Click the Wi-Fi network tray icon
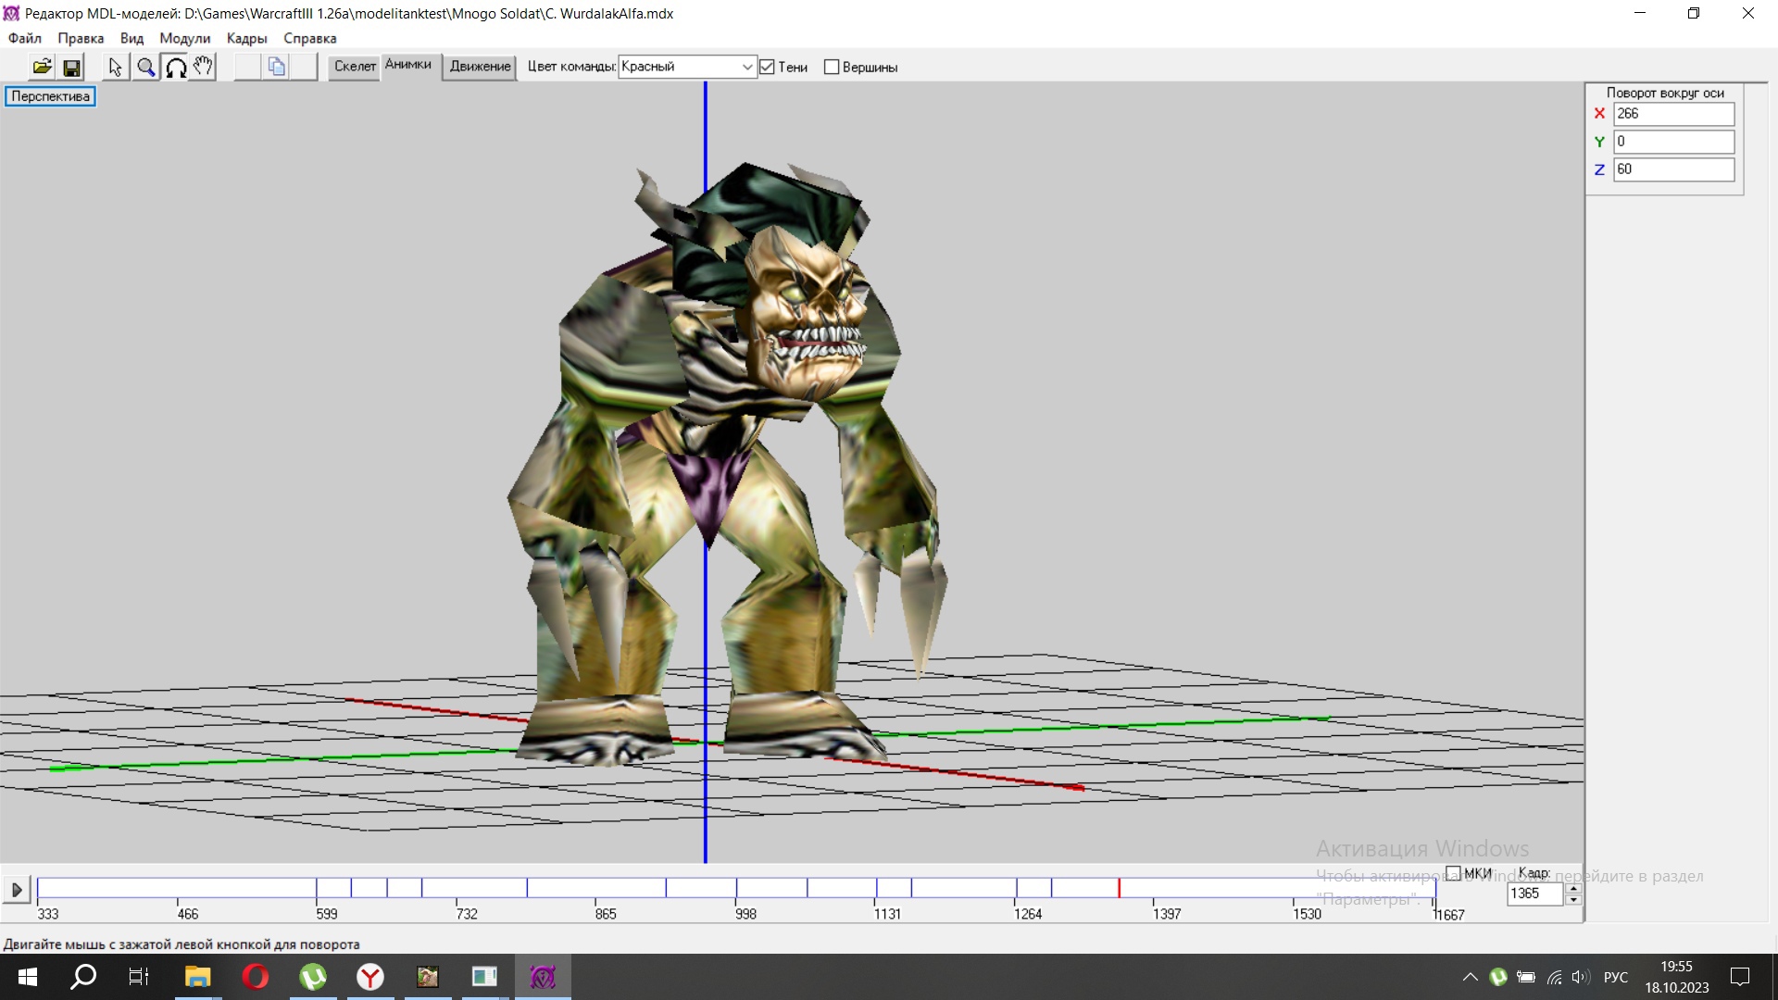 click(1555, 977)
